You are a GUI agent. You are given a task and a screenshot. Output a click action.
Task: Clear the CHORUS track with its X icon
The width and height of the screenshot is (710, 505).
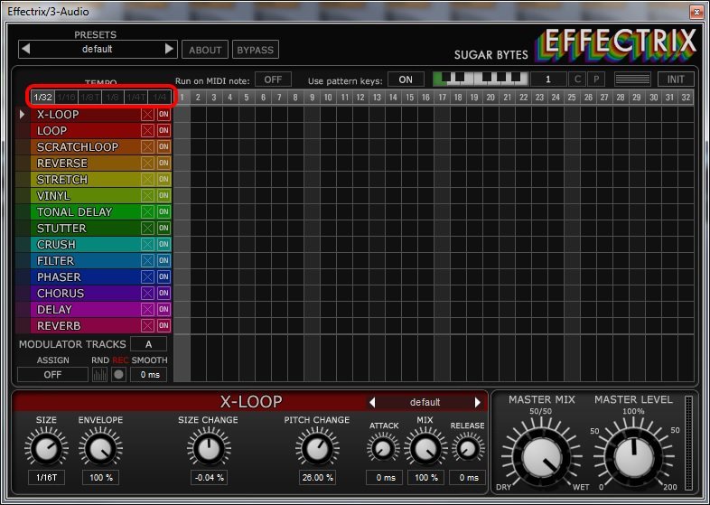tap(147, 293)
